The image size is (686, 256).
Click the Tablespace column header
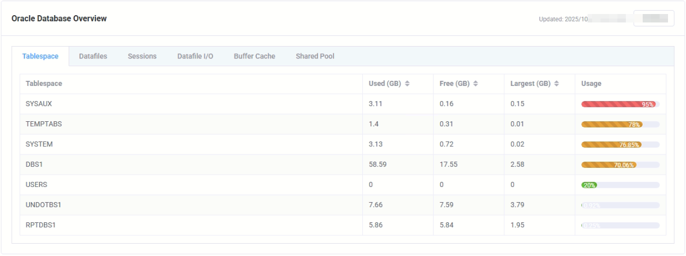click(44, 84)
